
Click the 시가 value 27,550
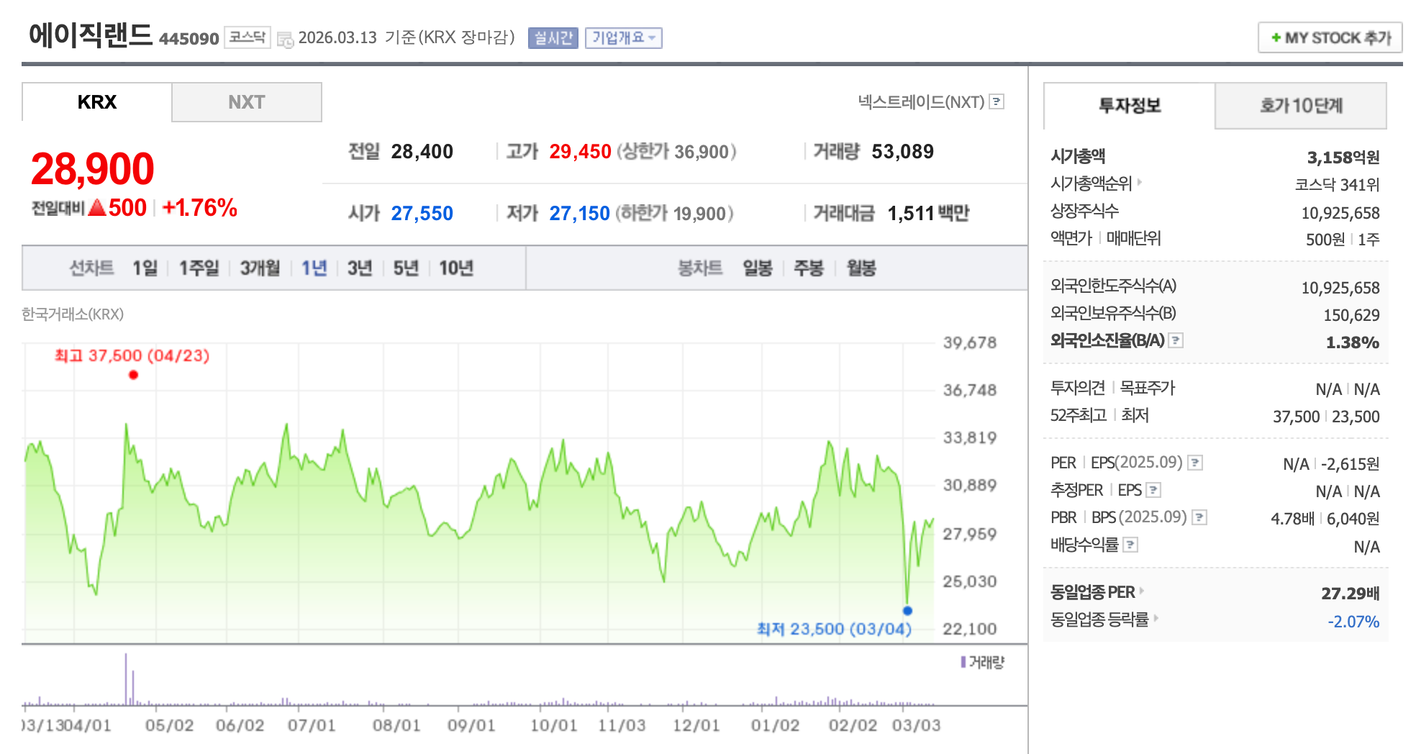point(422,213)
